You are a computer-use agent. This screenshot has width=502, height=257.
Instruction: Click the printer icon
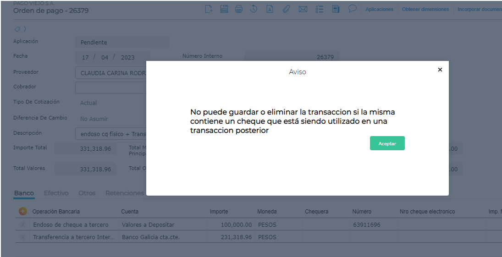239,9
